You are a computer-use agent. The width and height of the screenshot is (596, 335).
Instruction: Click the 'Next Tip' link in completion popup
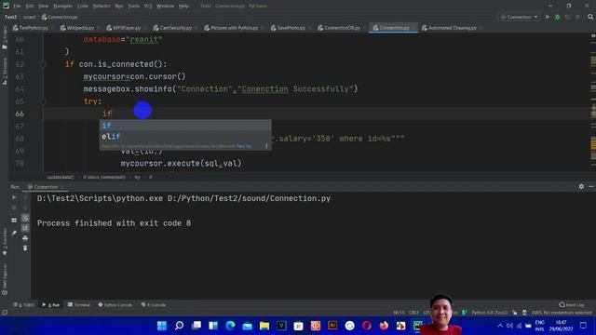click(244, 146)
